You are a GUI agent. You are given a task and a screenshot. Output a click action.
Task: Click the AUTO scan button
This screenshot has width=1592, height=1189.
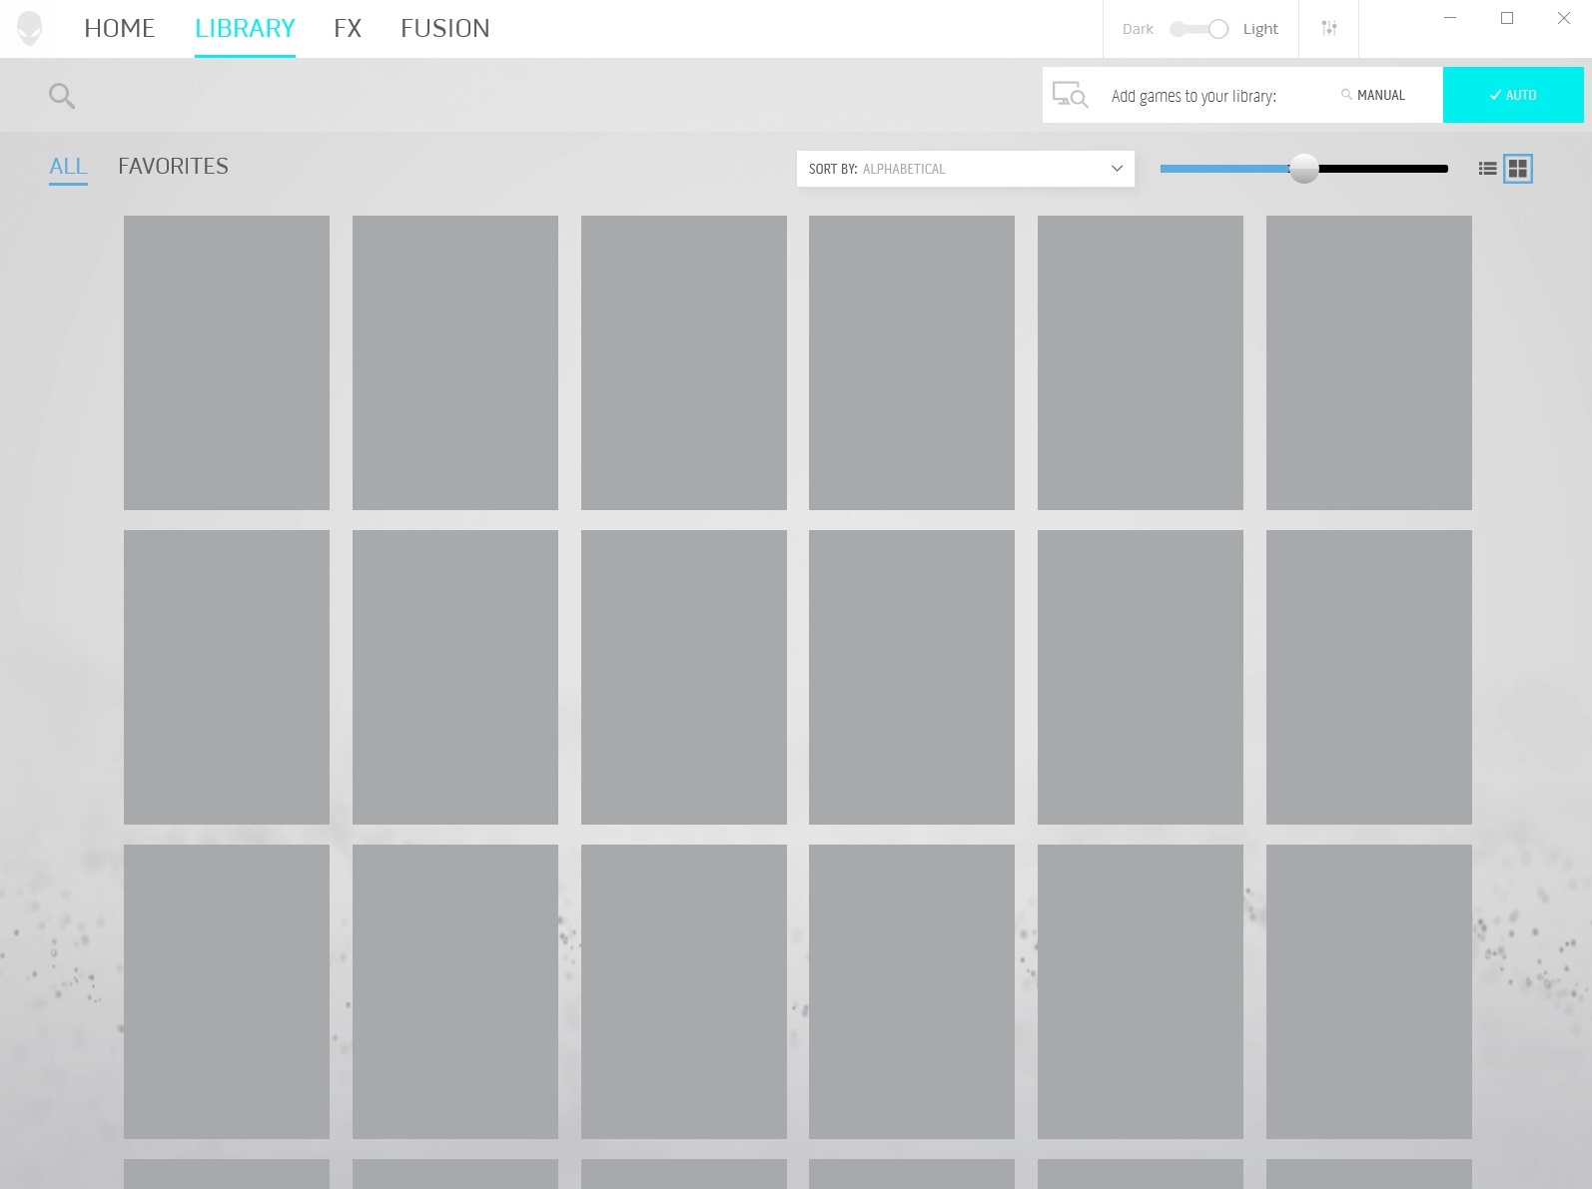[1513, 95]
